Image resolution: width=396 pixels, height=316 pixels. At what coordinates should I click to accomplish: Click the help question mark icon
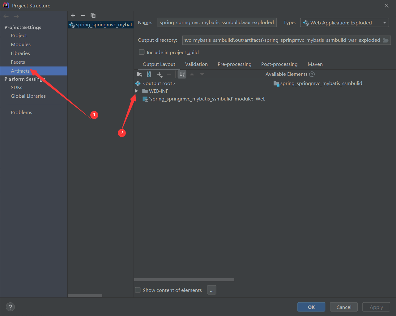(10, 307)
